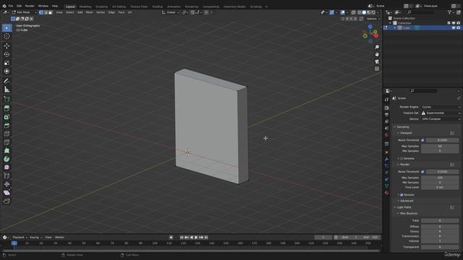Select the Annotate tool

pyautogui.click(x=7, y=81)
